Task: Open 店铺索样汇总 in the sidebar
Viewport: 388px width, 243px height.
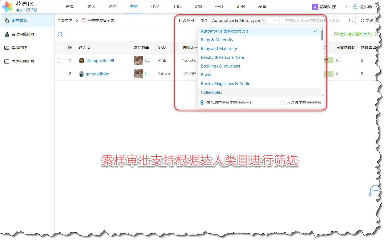Action: point(23,62)
